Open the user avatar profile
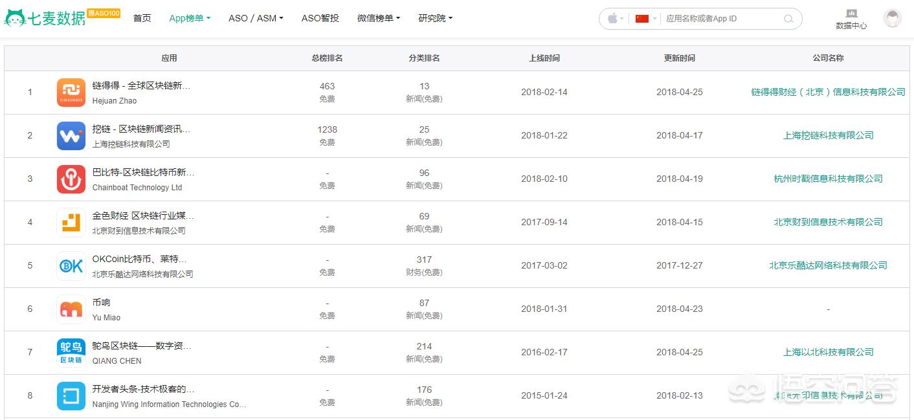914x420 pixels. click(893, 18)
